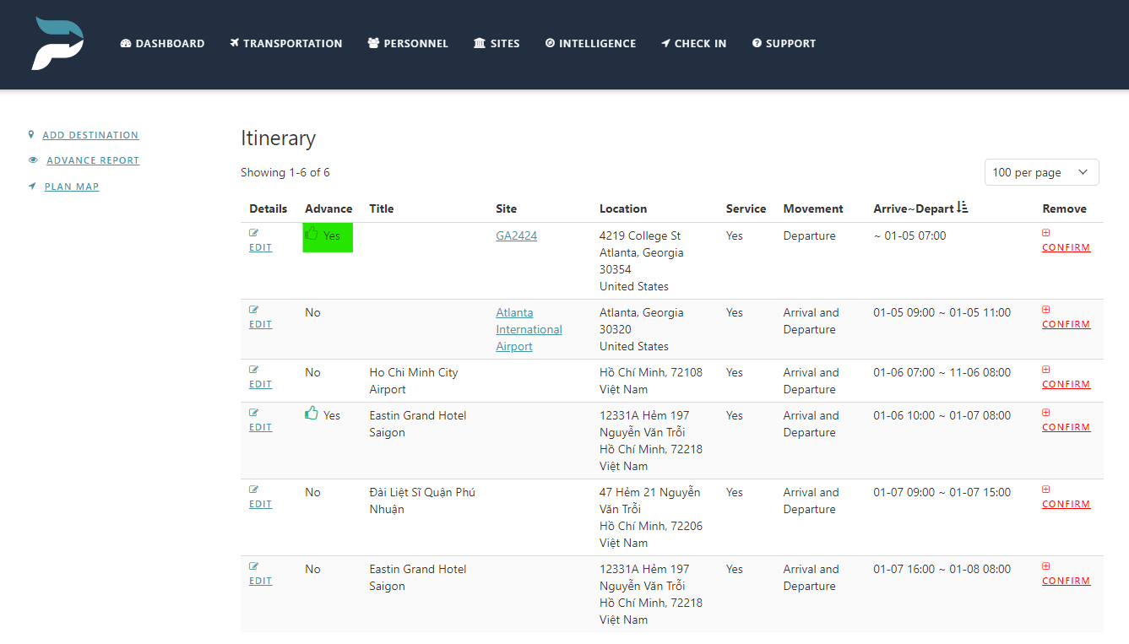The height and width of the screenshot is (644, 1129).
Task: Toggle the thumbs-up on Eastin Grand Hotel row
Action: (x=312, y=414)
